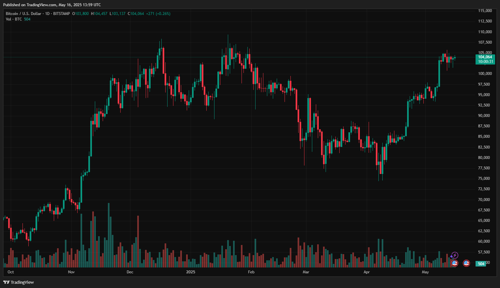Click the Apr label on time axis
This screenshot has height=288, width=500.
367,272
